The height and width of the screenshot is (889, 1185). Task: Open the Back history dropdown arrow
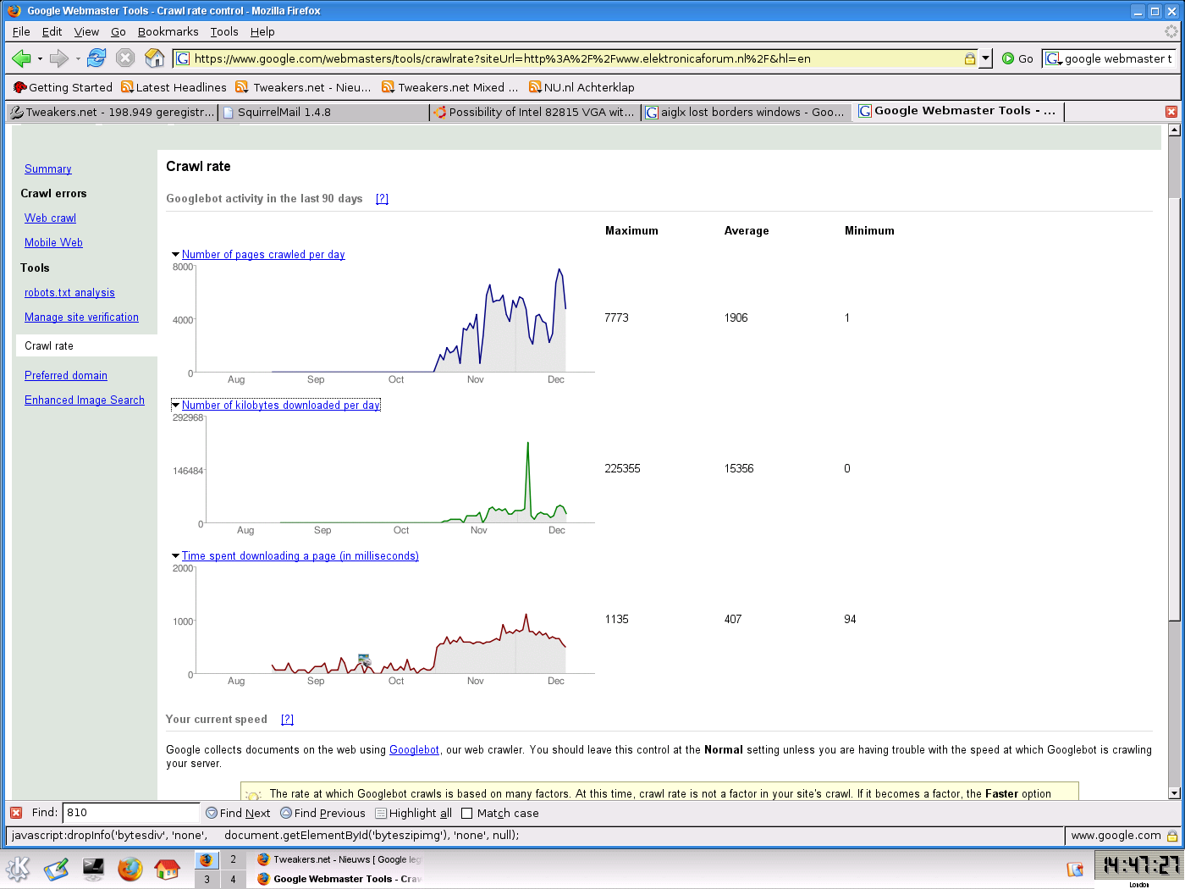[x=40, y=59]
